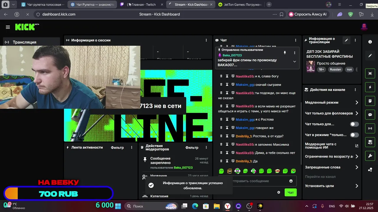
Task: Click Просто общение category thumbnail
Action: point(310,67)
